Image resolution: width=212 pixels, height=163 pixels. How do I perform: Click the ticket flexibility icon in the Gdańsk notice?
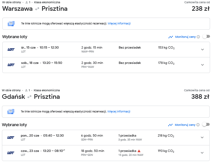pos(11,111)
